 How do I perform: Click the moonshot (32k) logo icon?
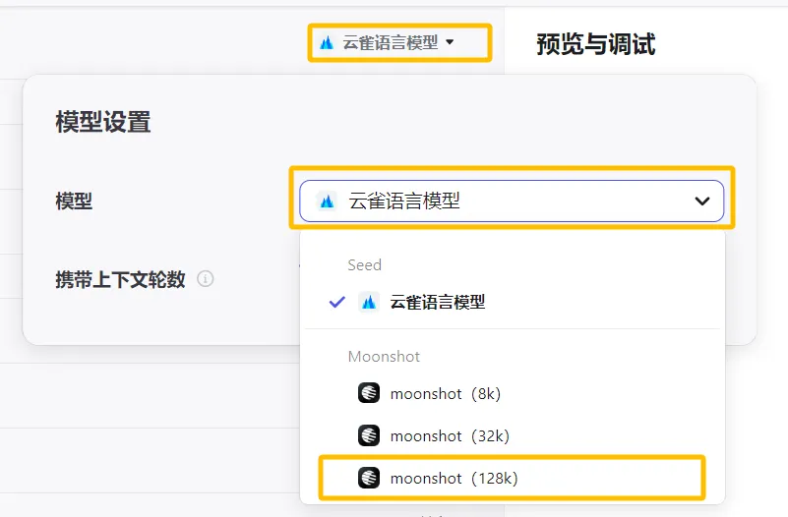[369, 435]
